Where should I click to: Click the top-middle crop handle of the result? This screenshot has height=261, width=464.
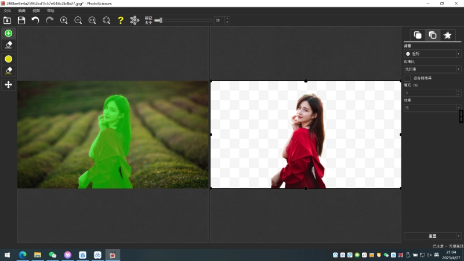(x=306, y=81)
